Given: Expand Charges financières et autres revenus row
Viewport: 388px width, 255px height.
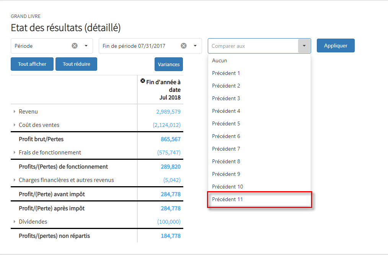Looking at the screenshot, I should point(15,180).
